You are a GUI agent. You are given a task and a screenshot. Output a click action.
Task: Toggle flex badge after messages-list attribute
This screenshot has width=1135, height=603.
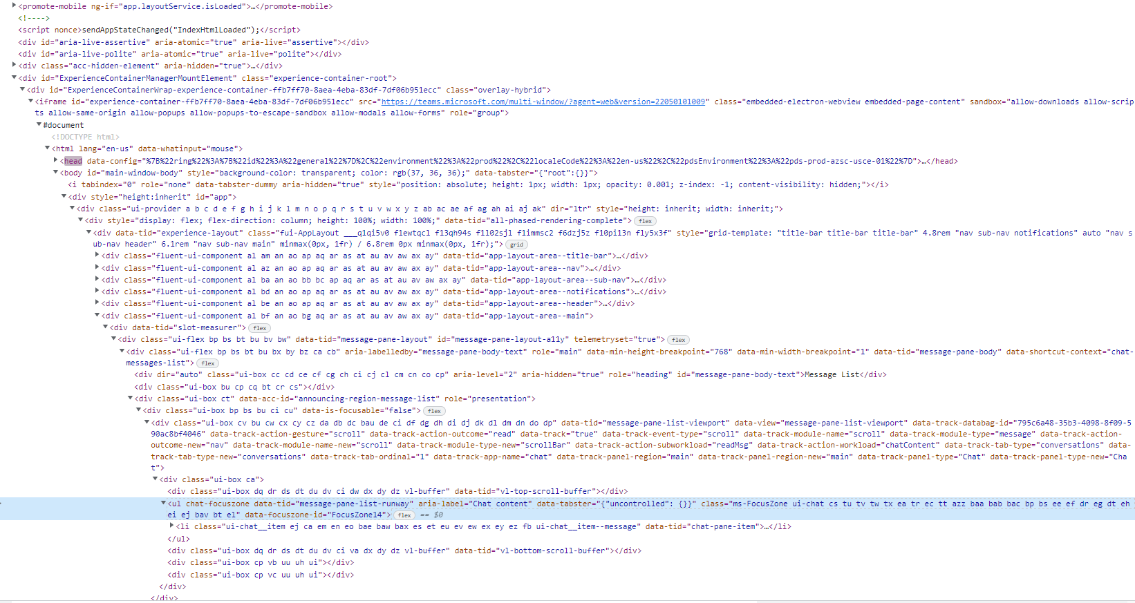pyautogui.click(x=208, y=363)
